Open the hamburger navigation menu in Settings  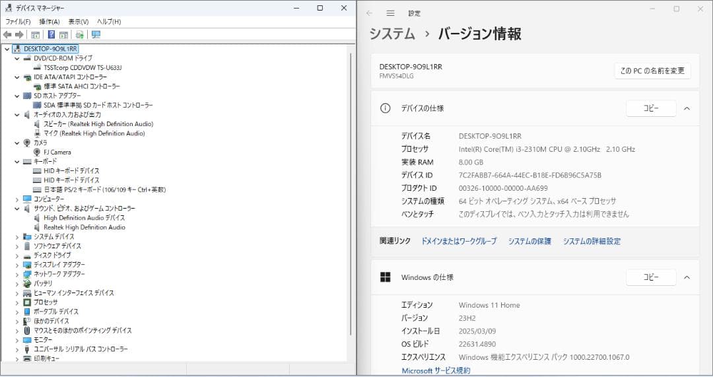click(390, 13)
